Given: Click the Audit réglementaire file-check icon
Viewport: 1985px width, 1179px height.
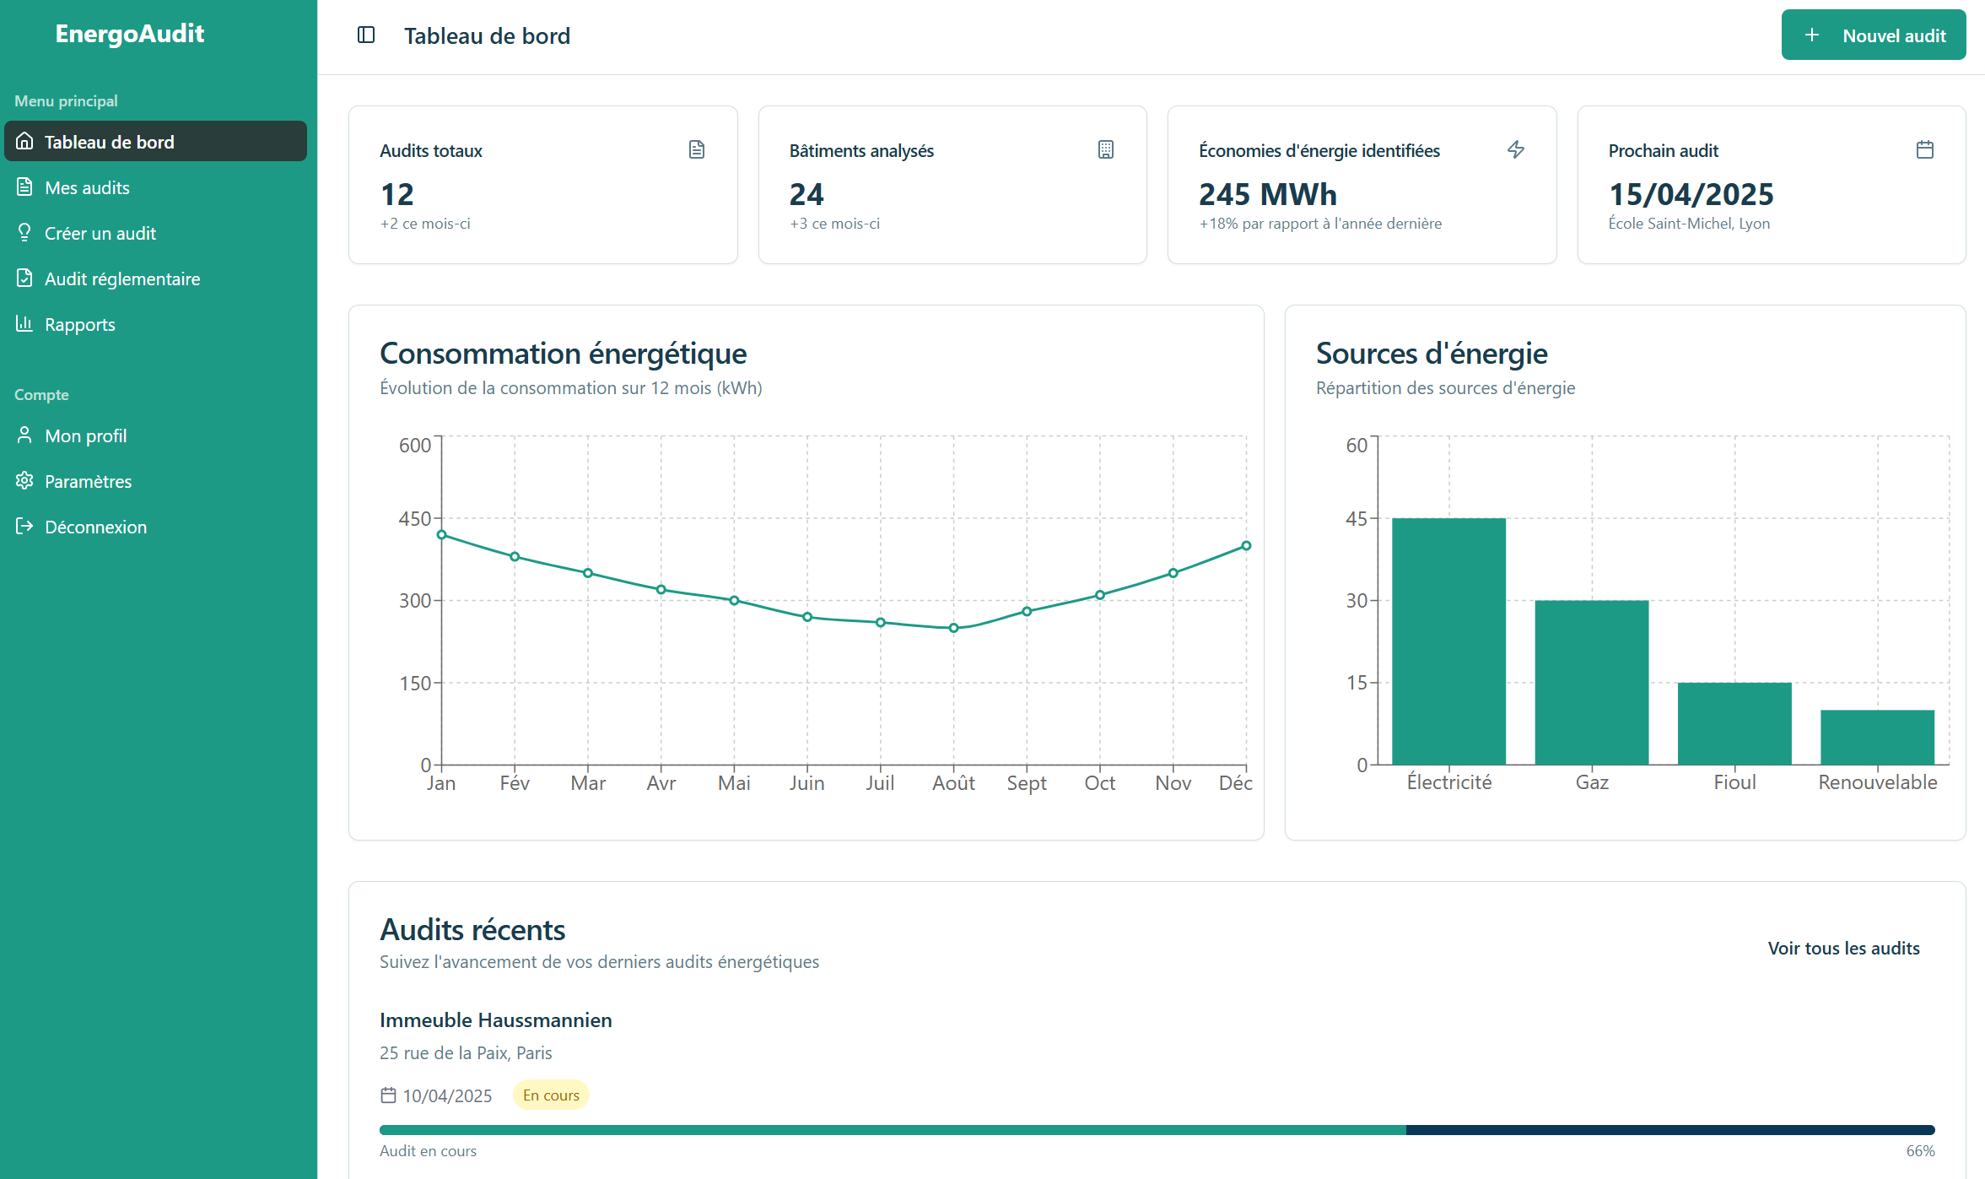Looking at the screenshot, I should 24,279.
